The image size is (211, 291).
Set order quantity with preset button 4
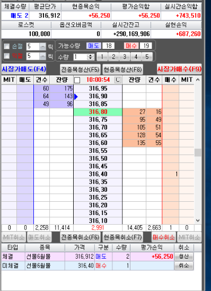[x=136, y=57]
